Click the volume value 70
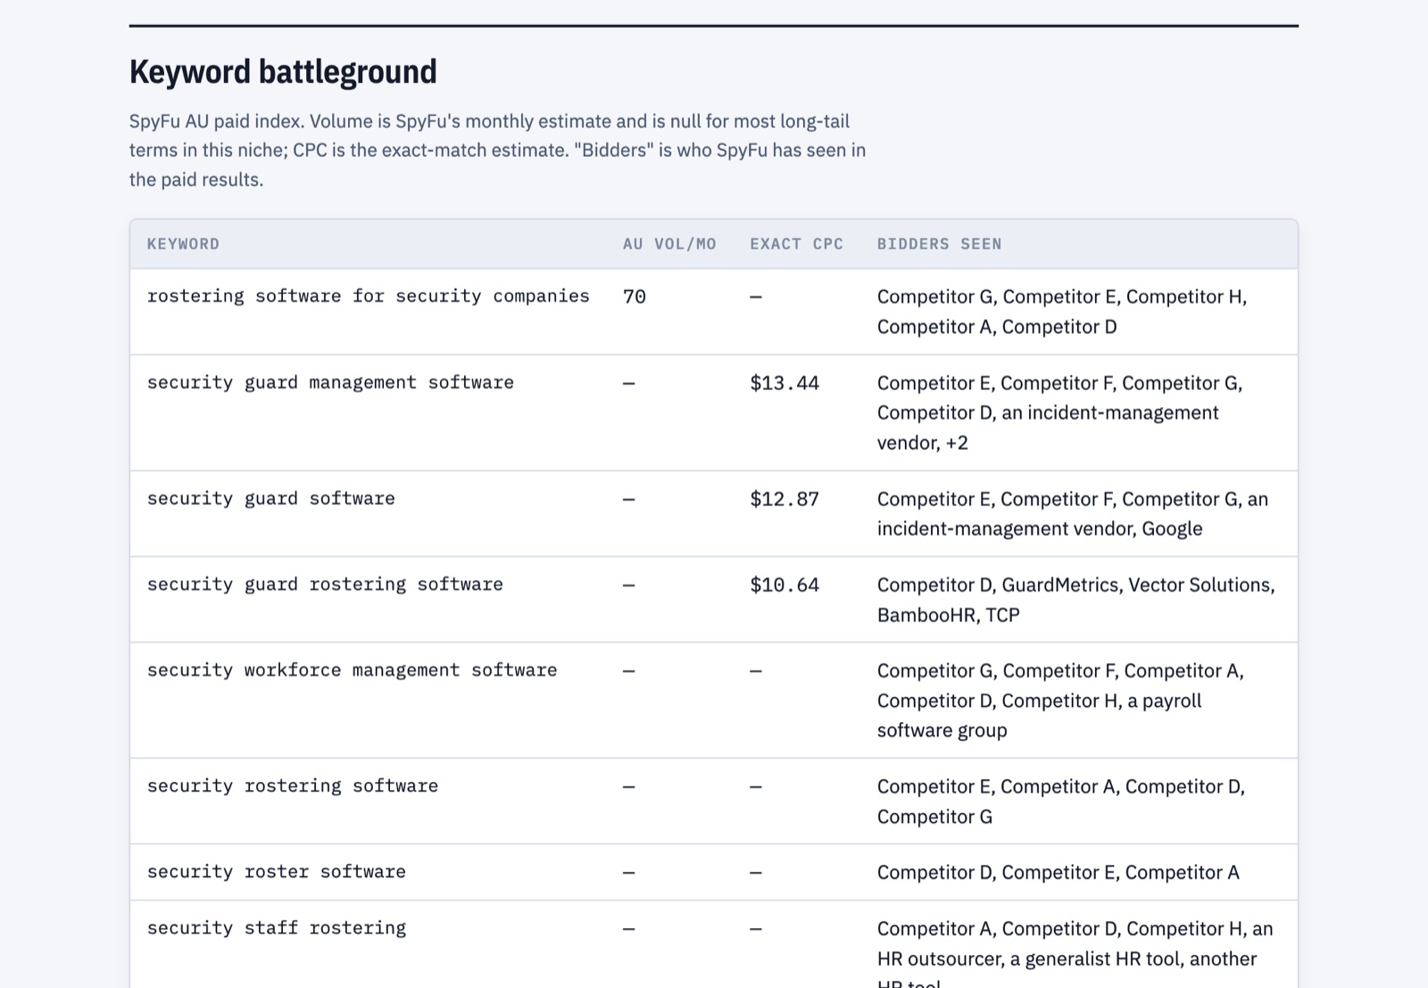Screen dimensions: 1428x988 point(634,296)
